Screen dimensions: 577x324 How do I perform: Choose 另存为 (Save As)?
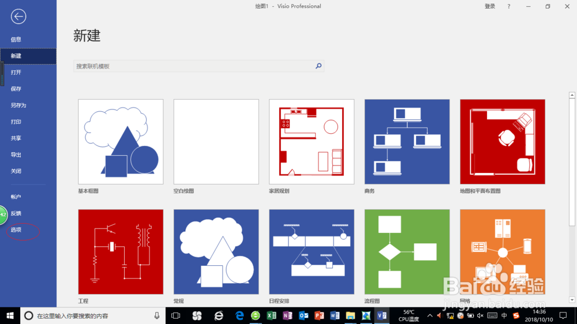tap(18, 105)
